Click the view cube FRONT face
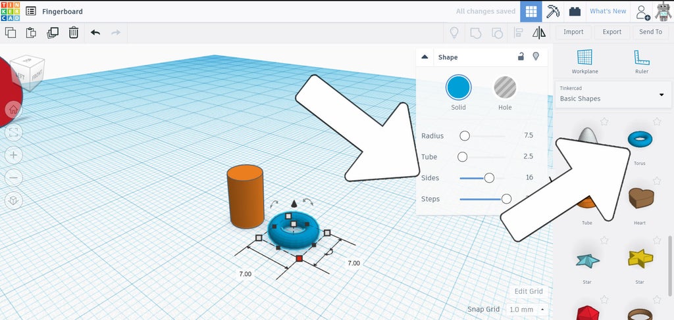Image resolution: width=674 pixels, height=320 pixels. point(37,76)
